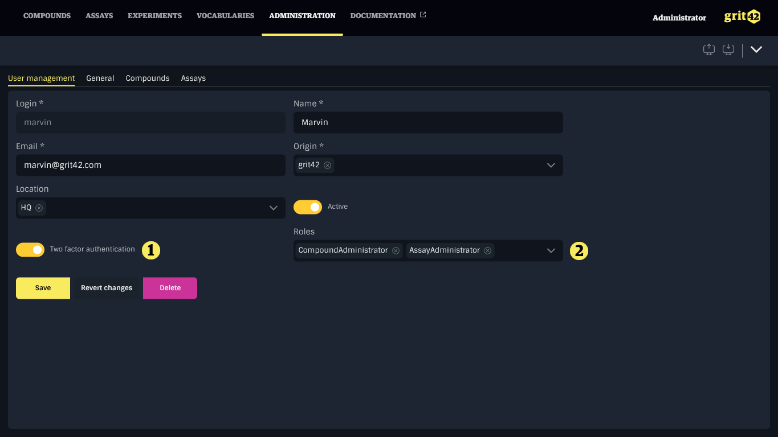
Task: Switch to the Assays sub-tab
Action: (193, 78)
